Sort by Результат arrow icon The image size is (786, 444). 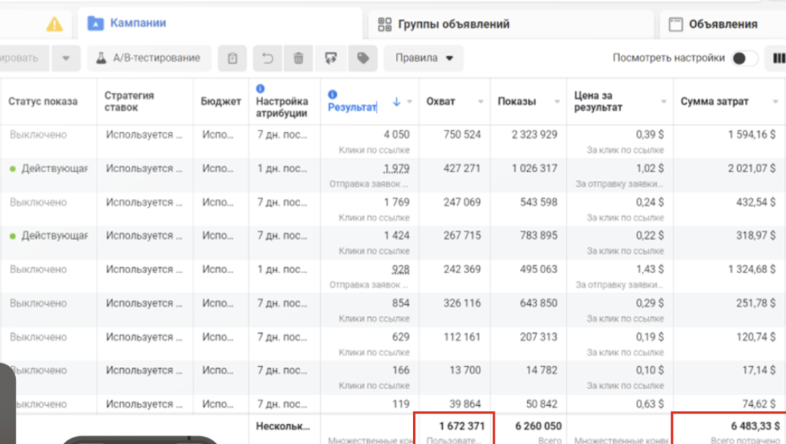397,102
